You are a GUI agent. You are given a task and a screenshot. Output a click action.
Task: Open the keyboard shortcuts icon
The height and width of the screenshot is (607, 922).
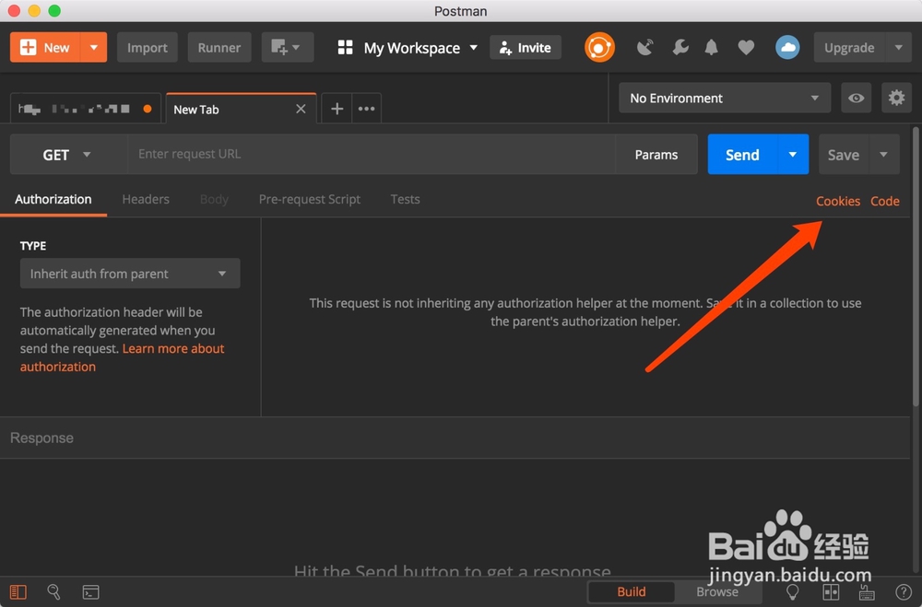pos(867,591)
